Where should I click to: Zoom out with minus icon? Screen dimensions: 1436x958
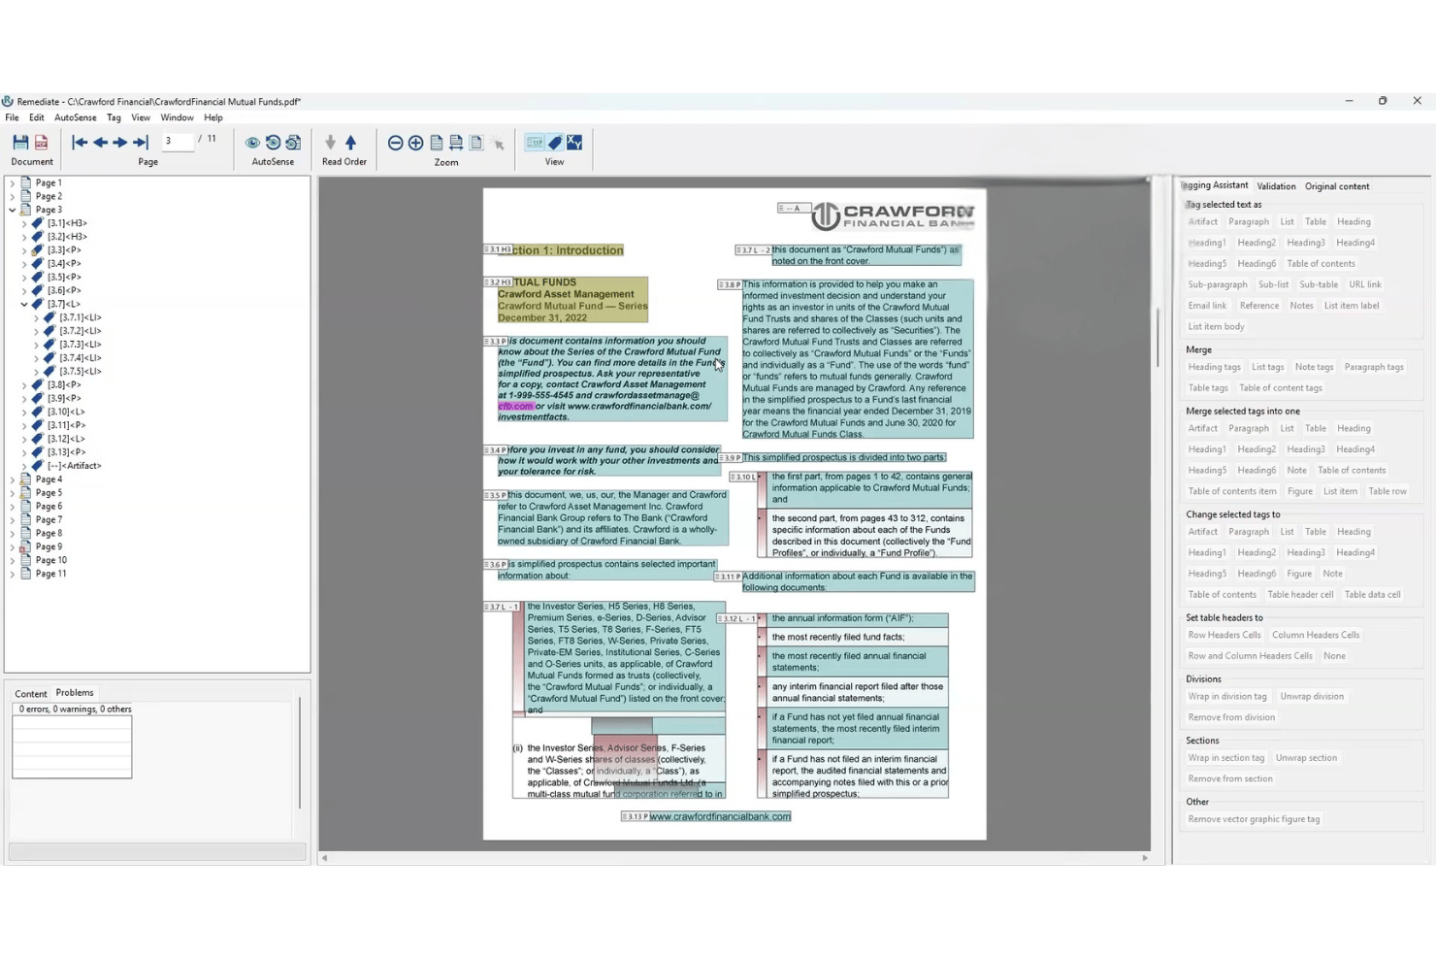coord(395,143)
